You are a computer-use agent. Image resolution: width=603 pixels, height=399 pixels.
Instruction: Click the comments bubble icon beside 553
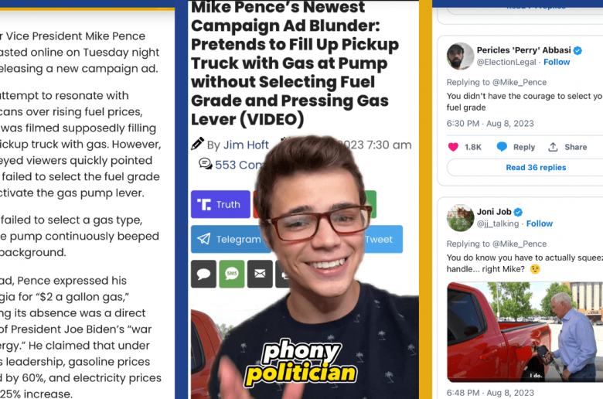[206, 164]
